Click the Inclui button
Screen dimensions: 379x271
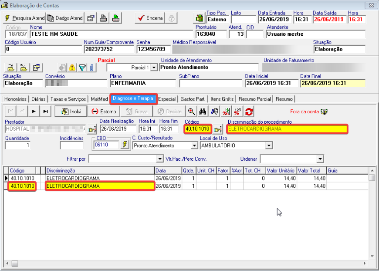point(71,112)
